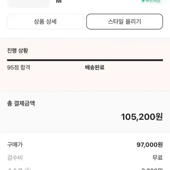Select the 빠른배송 badge label
The image size is (170, 170).
pos(153,1)
